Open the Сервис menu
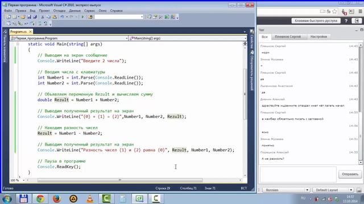The image size is (364, 204). click(89, 11)
